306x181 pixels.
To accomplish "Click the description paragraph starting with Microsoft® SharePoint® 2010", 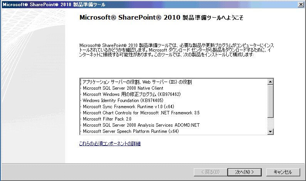I will 177,50.
